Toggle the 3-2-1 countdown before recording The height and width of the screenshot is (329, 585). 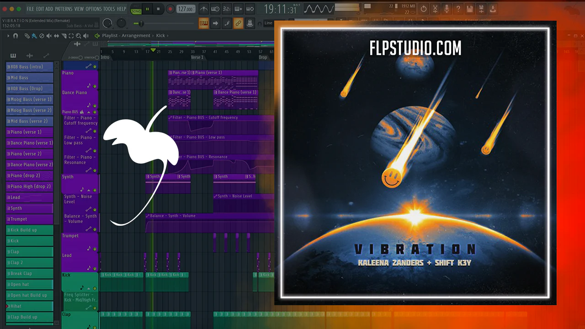pos(227,9)
